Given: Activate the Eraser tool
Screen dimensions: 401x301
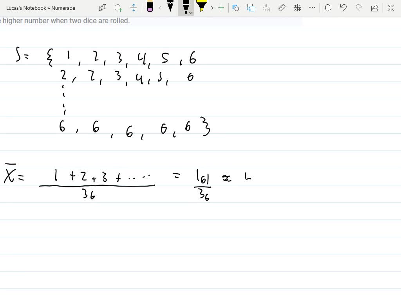Looking at the screenshot, I should 149,6.
